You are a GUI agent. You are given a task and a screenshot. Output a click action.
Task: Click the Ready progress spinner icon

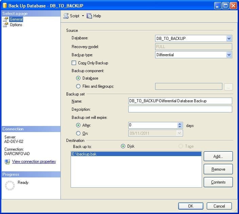coord(10,186)
